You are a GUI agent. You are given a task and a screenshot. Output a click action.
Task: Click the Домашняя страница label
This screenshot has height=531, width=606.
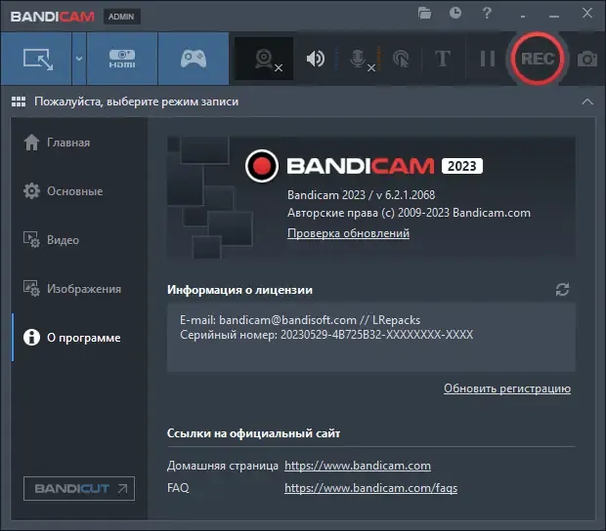pos(222,466)
